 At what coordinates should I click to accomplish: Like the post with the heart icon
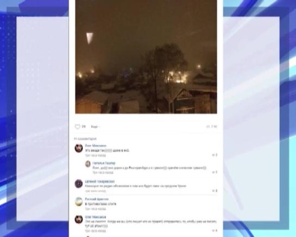coord(78,127)
